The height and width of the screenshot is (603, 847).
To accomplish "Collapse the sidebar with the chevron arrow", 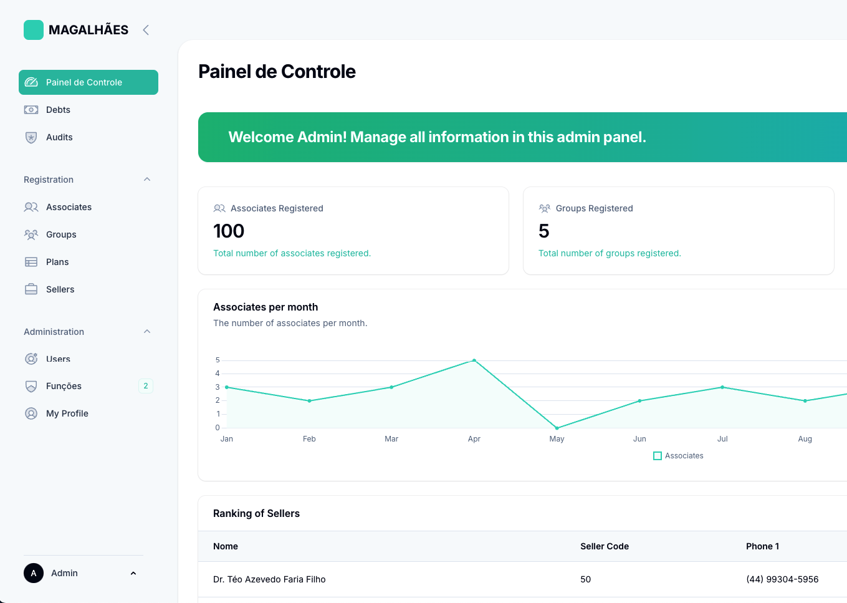I will pyautogui.click(x=145, y=29).
